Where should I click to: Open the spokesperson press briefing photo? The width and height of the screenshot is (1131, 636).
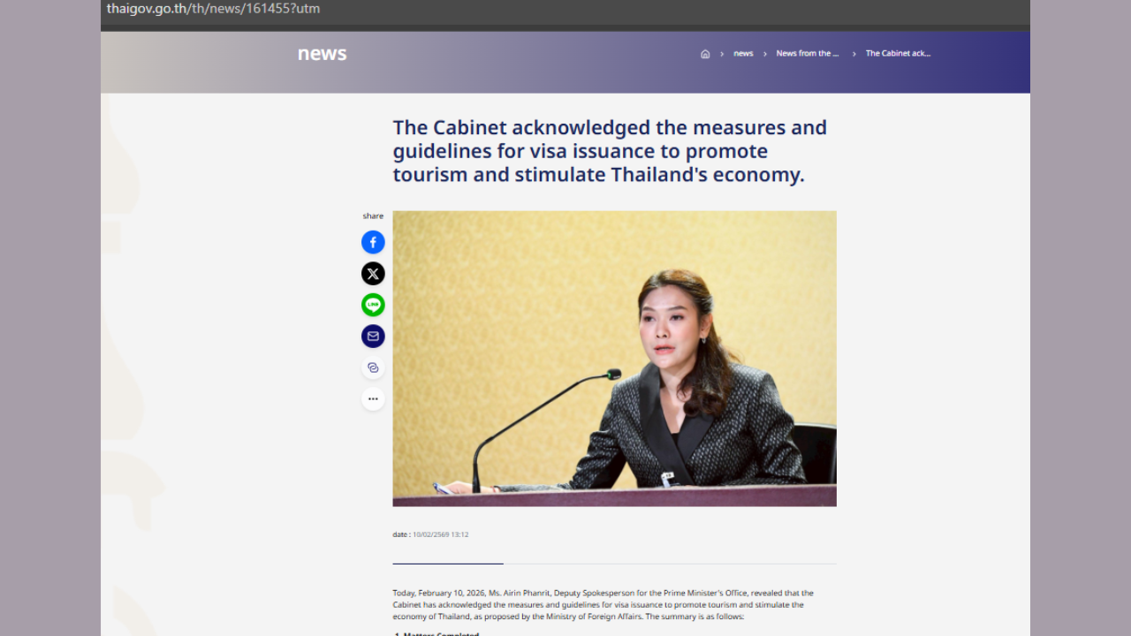[614, 358]
